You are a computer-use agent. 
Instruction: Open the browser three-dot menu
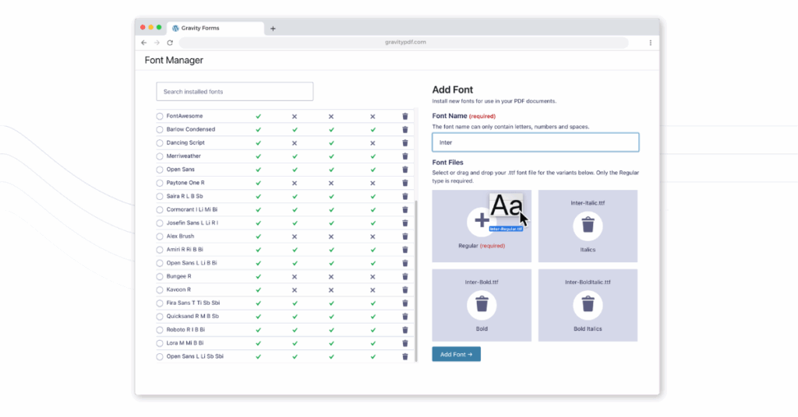click(x=651, y=43)
